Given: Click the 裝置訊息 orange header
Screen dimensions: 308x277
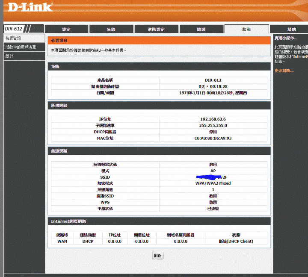Looking at the screenshot, I should pos(159,41).
